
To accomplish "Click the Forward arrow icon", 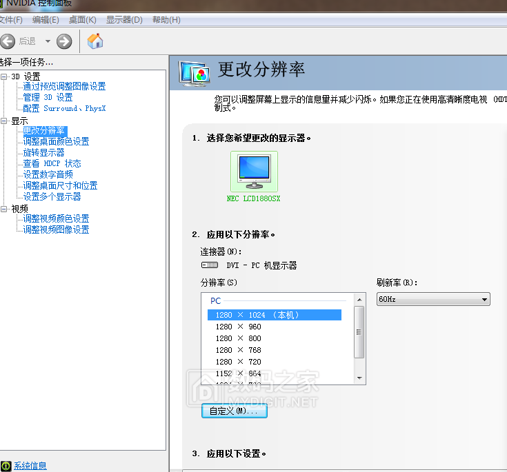I will [x=64, y=41].
